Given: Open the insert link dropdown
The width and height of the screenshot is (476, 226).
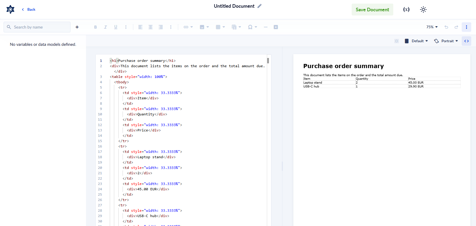Looking at the screenshot, I should (188, 27).
